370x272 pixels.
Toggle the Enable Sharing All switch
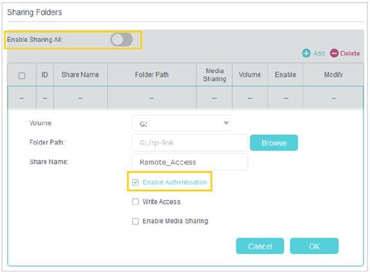tap(121, 39)
